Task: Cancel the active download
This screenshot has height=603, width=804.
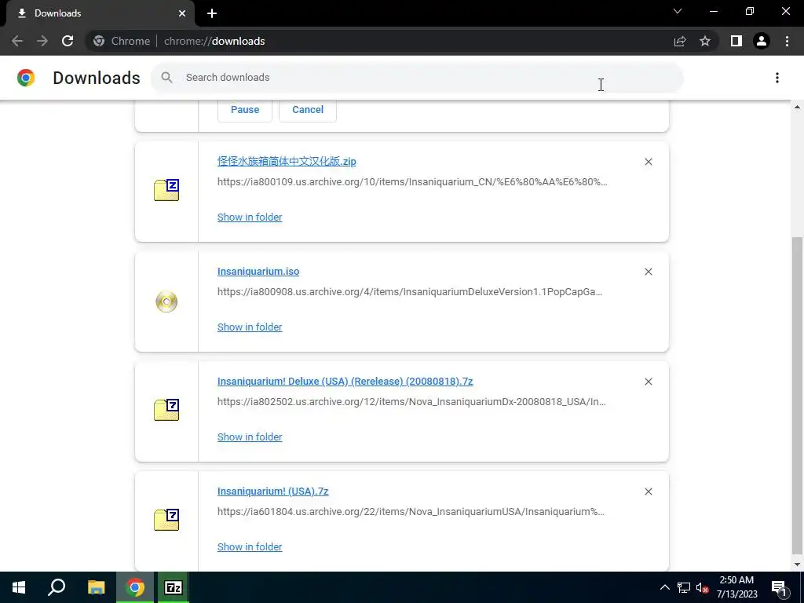Action: [x=308, y=110]
